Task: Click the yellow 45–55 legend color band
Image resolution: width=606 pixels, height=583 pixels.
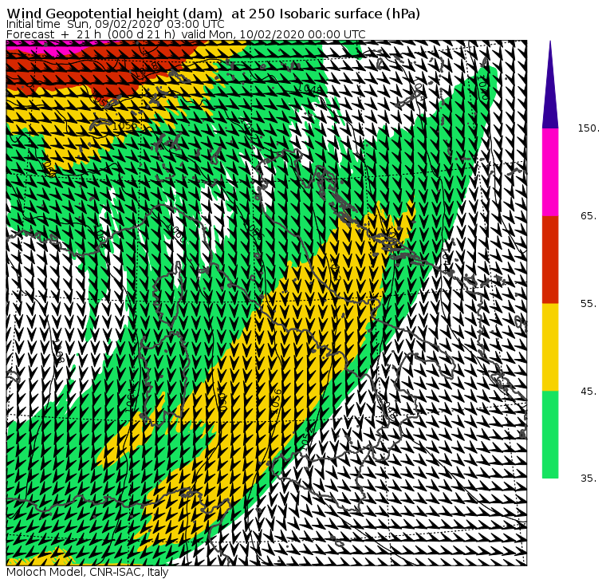Action: point(550,347)
